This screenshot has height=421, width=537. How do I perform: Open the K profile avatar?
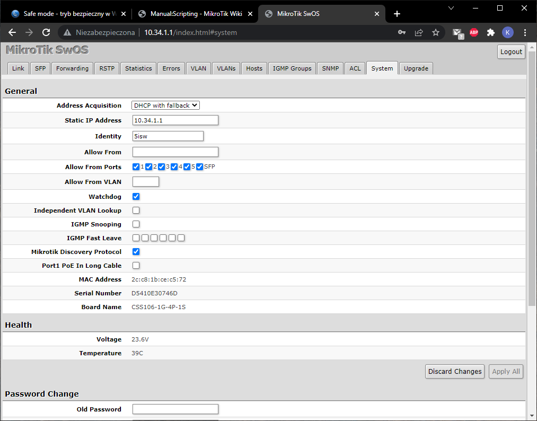click(x=507, y=32)
